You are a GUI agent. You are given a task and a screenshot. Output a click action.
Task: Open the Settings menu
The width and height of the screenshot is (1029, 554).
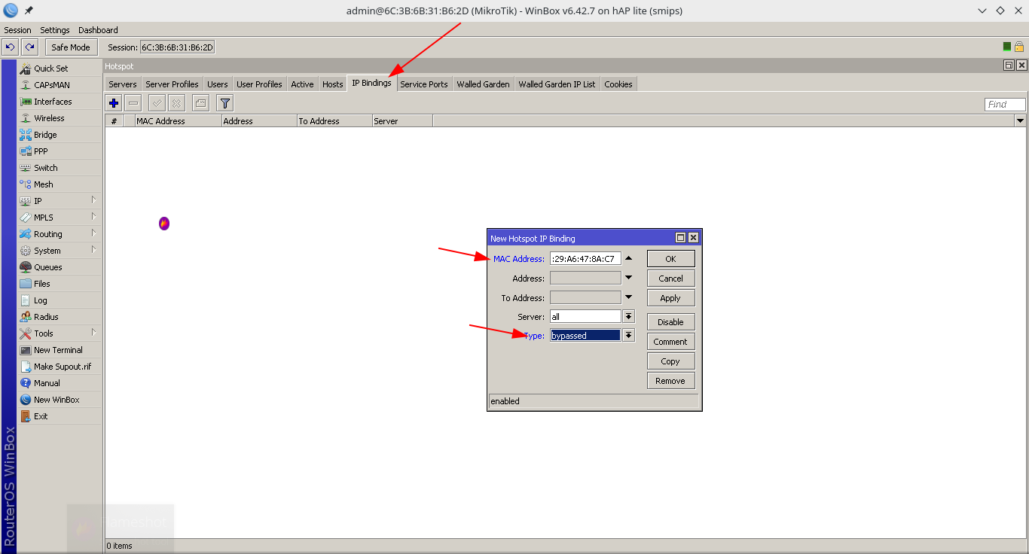click(x=55, y=30)
